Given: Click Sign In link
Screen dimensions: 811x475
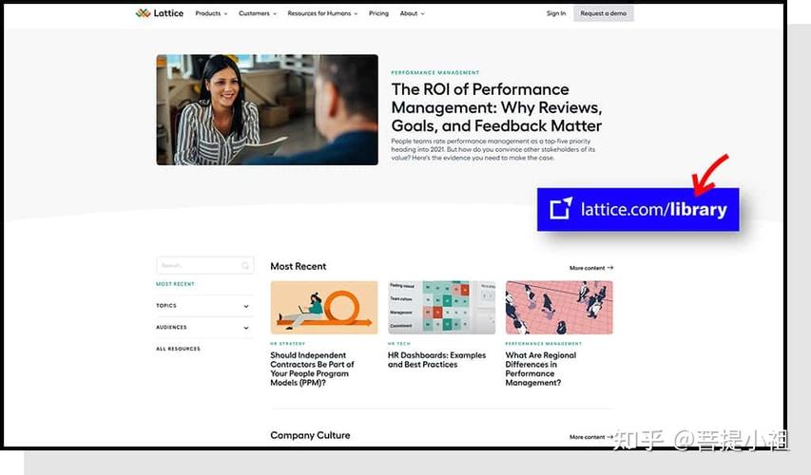Looking at the screenshot, I should (x=556, y=13).
